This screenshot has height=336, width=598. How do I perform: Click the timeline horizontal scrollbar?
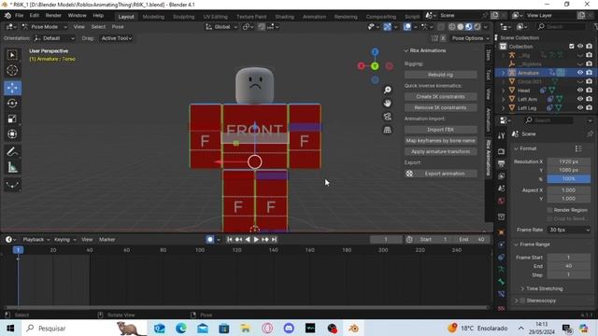coord(246,307)
